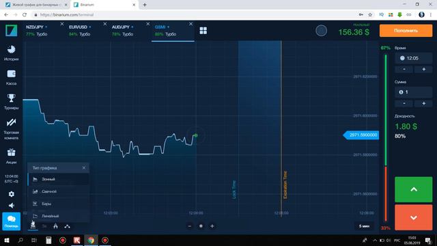
Task: Reset chart zoom center button
Action: coord(201,226)
